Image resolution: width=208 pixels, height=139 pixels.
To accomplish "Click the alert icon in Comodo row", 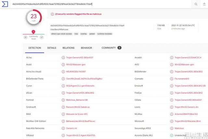I will 172,79.
